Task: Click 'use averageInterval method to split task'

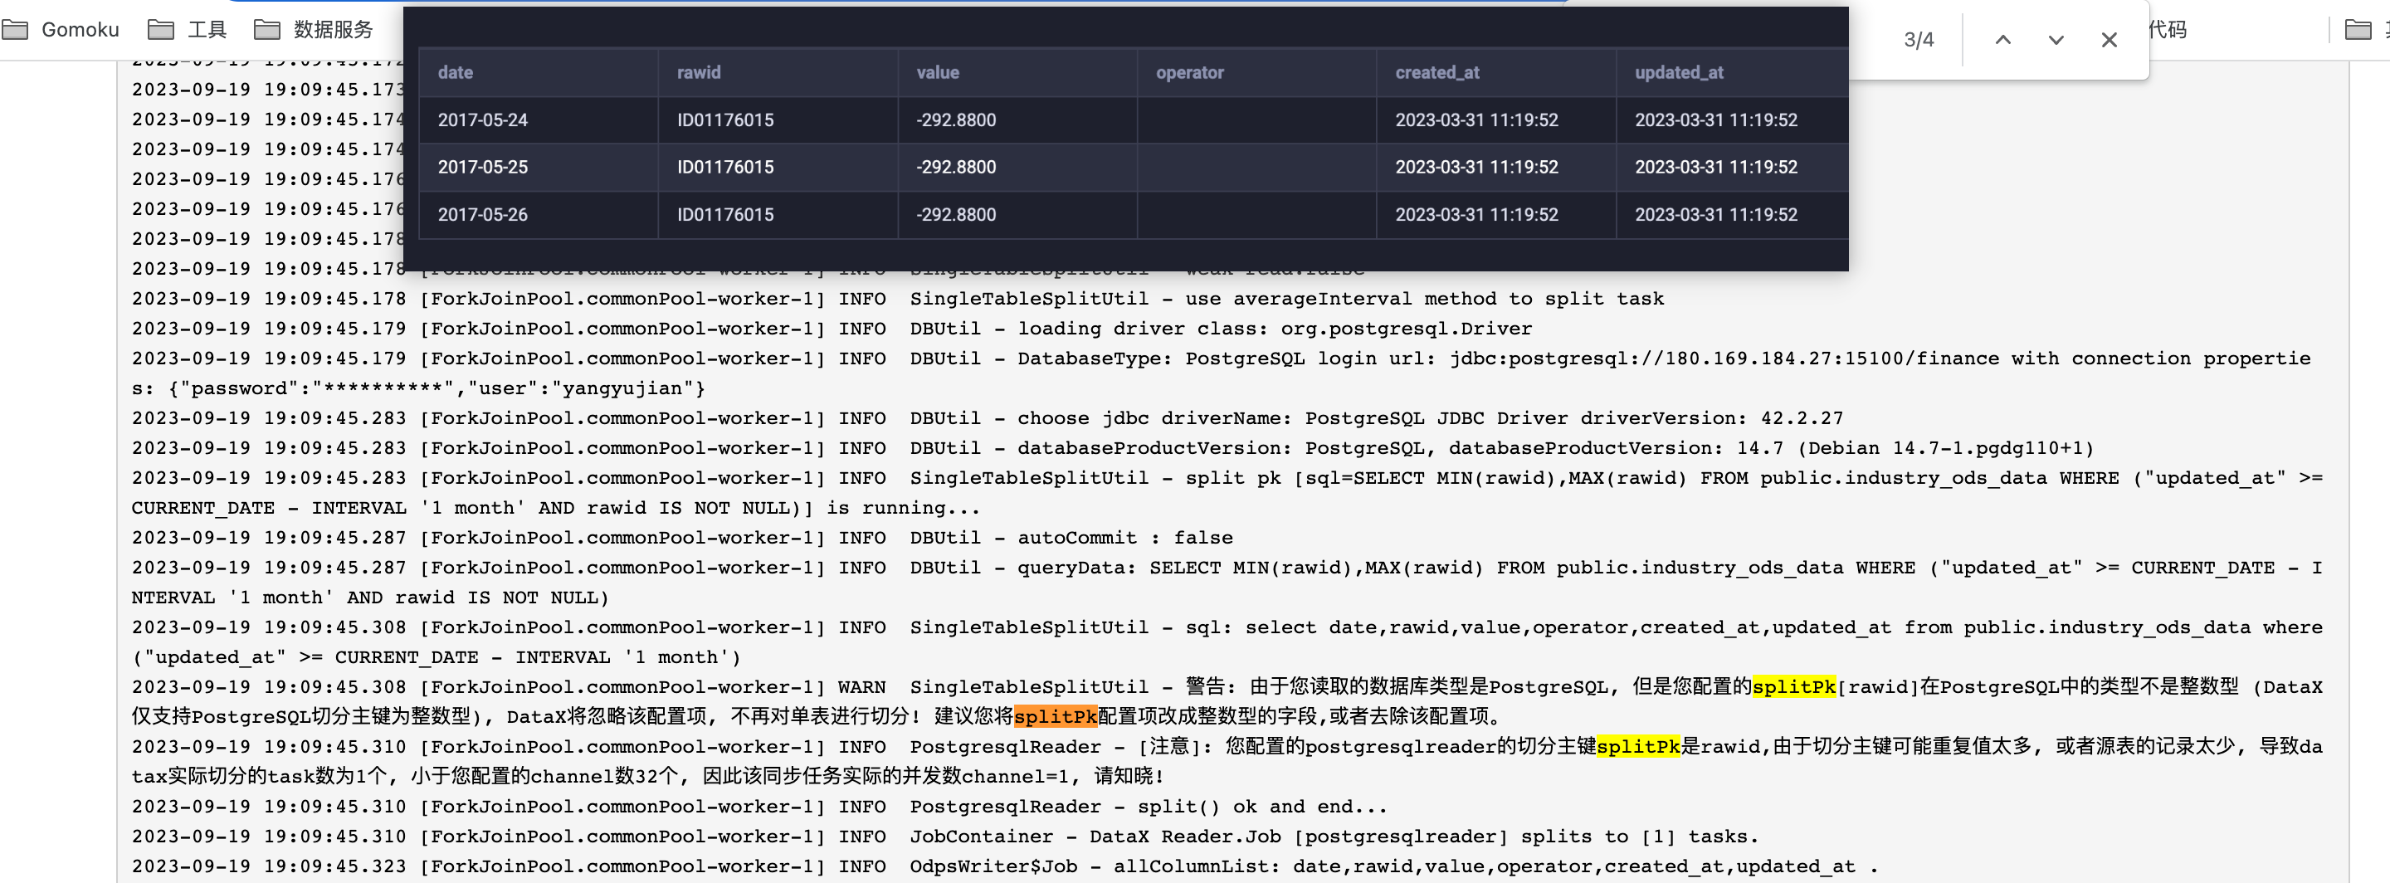Action: [x=1424, y=299]
